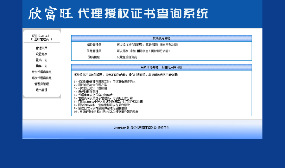Click 超级管理员 row label in permissions table
The width and height of the screenshot is (285, 168).
tap(94, 45)
